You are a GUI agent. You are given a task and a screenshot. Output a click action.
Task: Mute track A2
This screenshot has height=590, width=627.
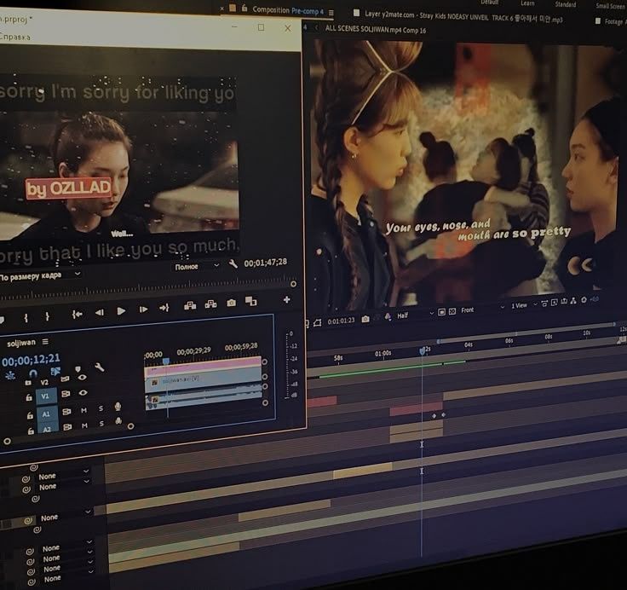coord(84,425)
